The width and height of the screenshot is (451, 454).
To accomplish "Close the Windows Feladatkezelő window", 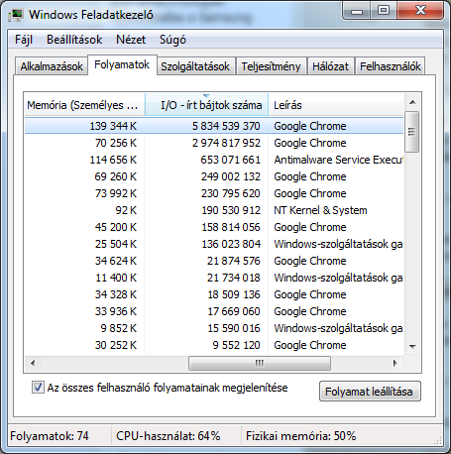I will pos(420,11).
